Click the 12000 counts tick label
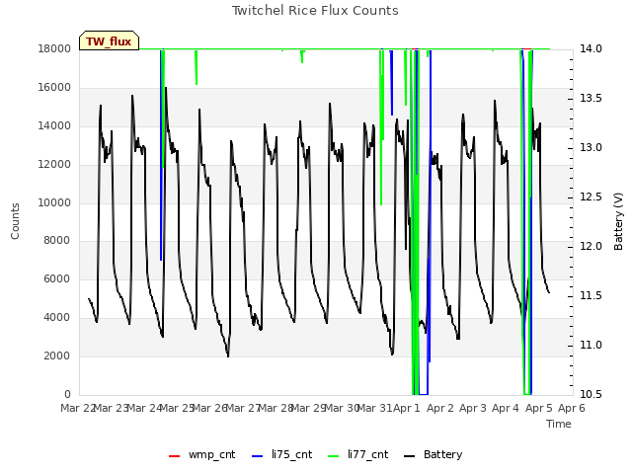632x474 pixels. point(54,164)
